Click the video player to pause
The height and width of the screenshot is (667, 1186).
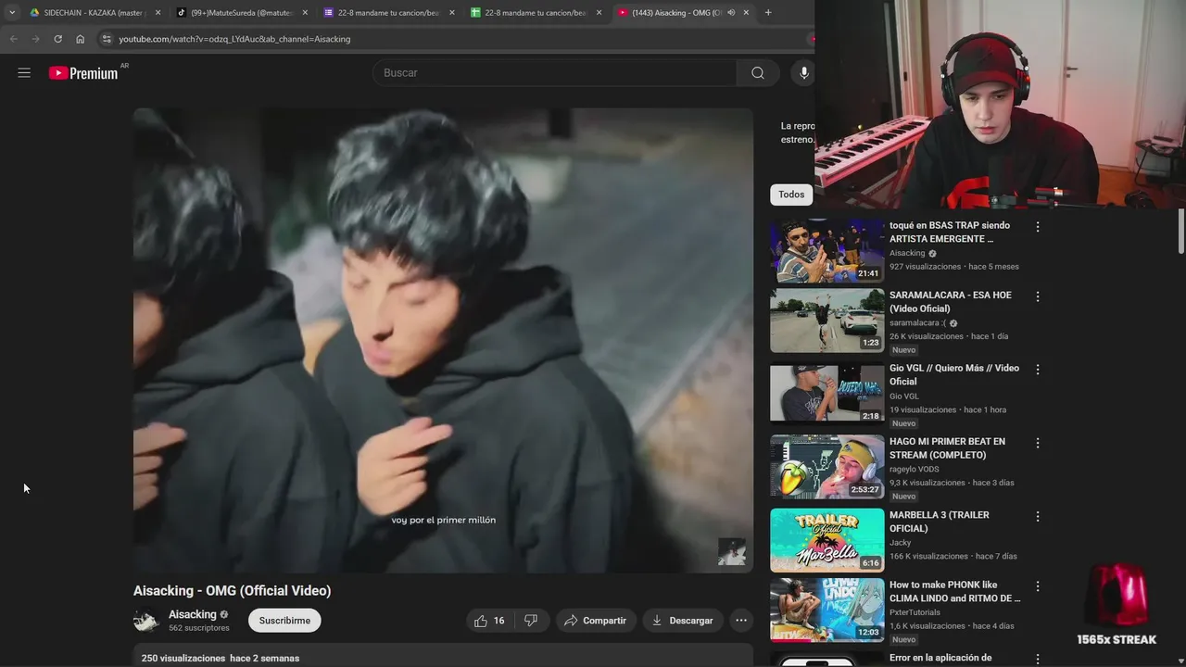coord(443,340)
